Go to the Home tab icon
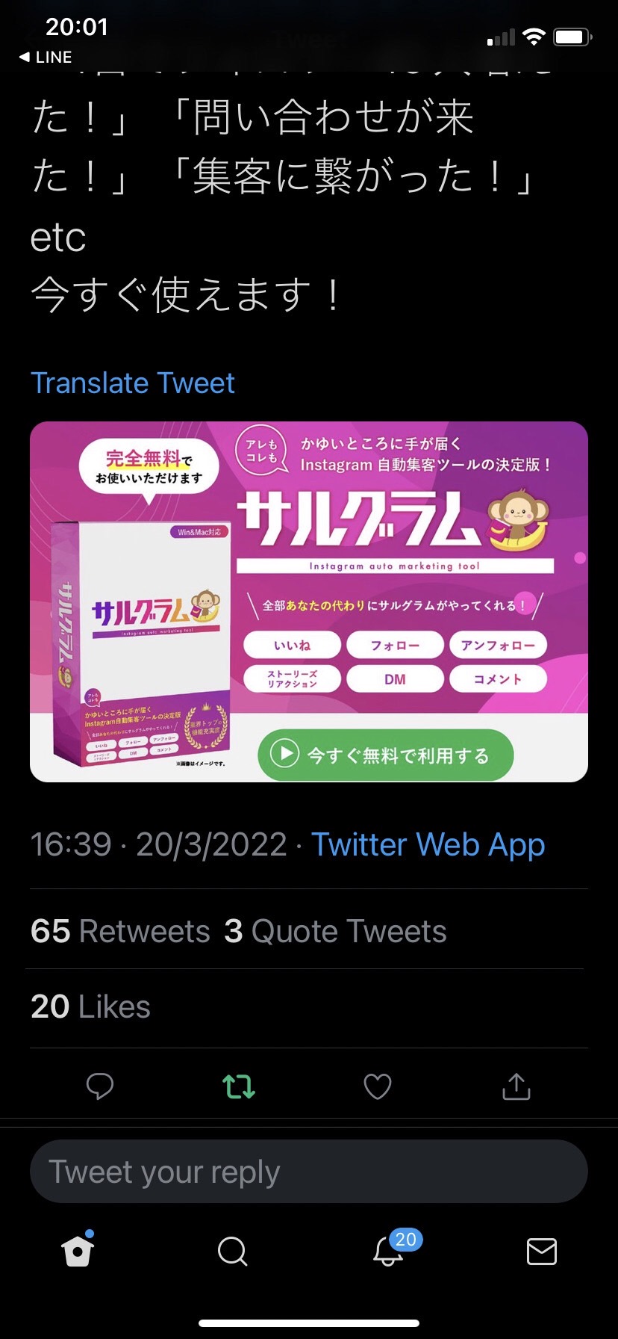The width and height of the screenshot is (618, 1339). [78, 1249]
